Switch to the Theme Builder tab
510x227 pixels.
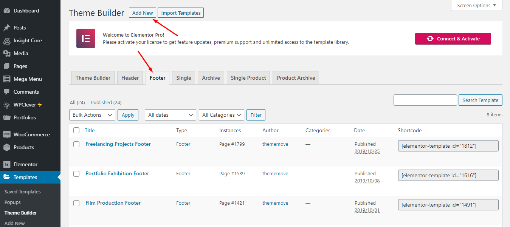[x=93, y=78]
